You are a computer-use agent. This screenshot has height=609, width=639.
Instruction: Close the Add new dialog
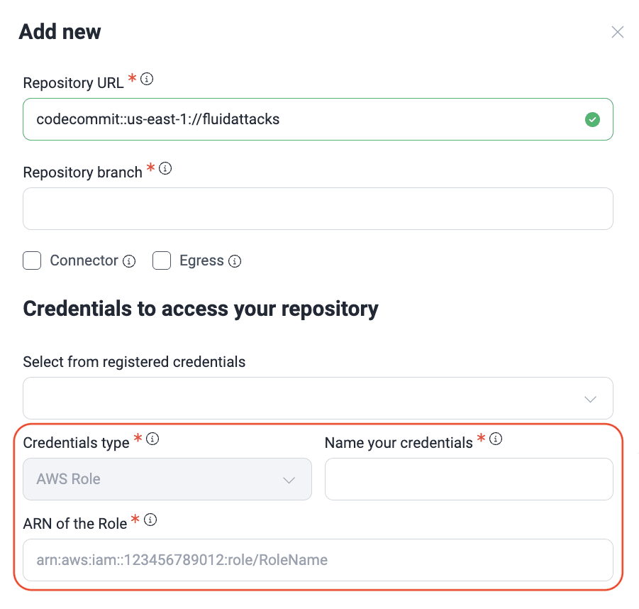point(618,32)
